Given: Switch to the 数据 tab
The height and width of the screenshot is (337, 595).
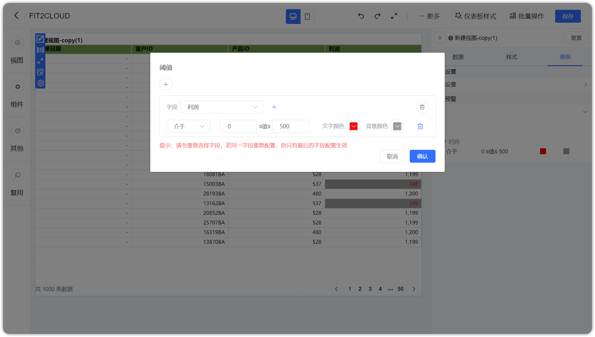Looking at the screenshot, I should 458,57.
